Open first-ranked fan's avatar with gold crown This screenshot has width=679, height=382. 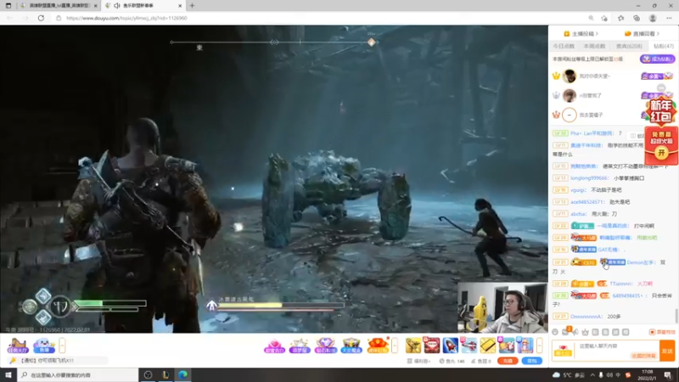coord(570,76)
